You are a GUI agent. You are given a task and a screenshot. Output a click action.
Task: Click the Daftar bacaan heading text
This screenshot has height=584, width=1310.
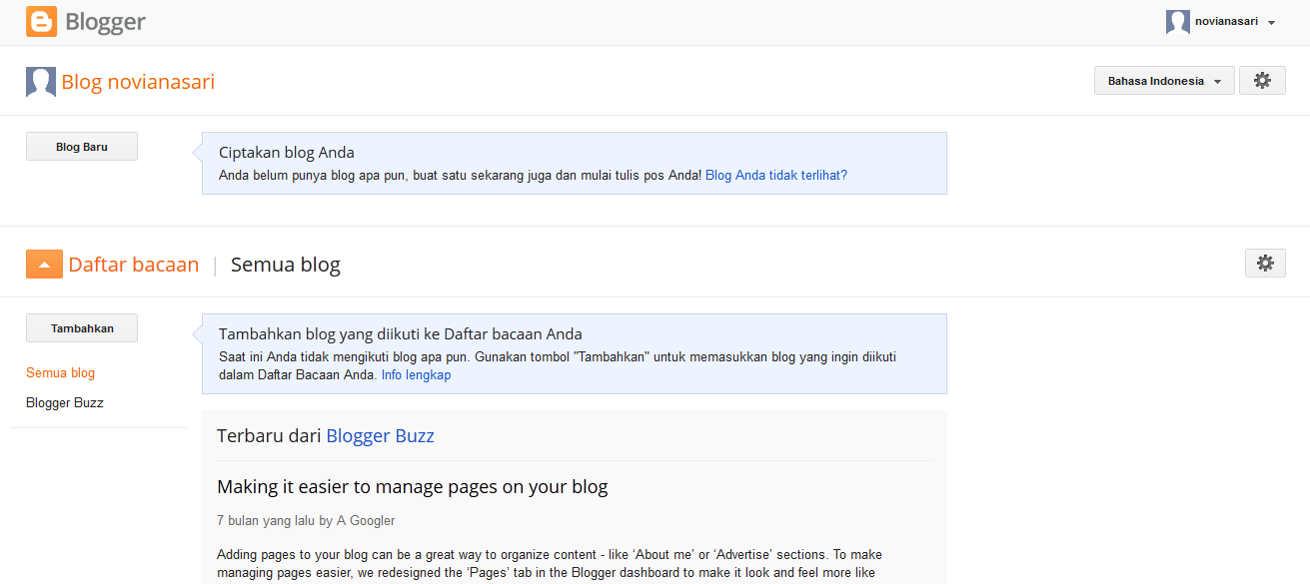pos(134,265)
